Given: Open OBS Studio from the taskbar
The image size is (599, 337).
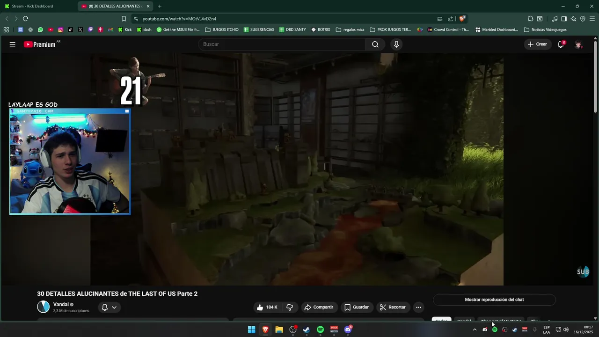Looking at the screenshot, I should point(293,330).
